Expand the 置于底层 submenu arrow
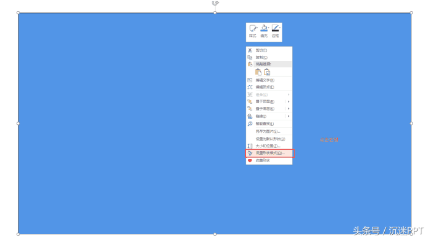 (288, 109)
